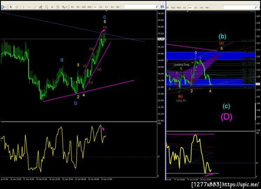Image resolution: width=261 pixels, height=189 pixels.
Task: Switch right window to H4 timeframe
Action: coord(190,8)
